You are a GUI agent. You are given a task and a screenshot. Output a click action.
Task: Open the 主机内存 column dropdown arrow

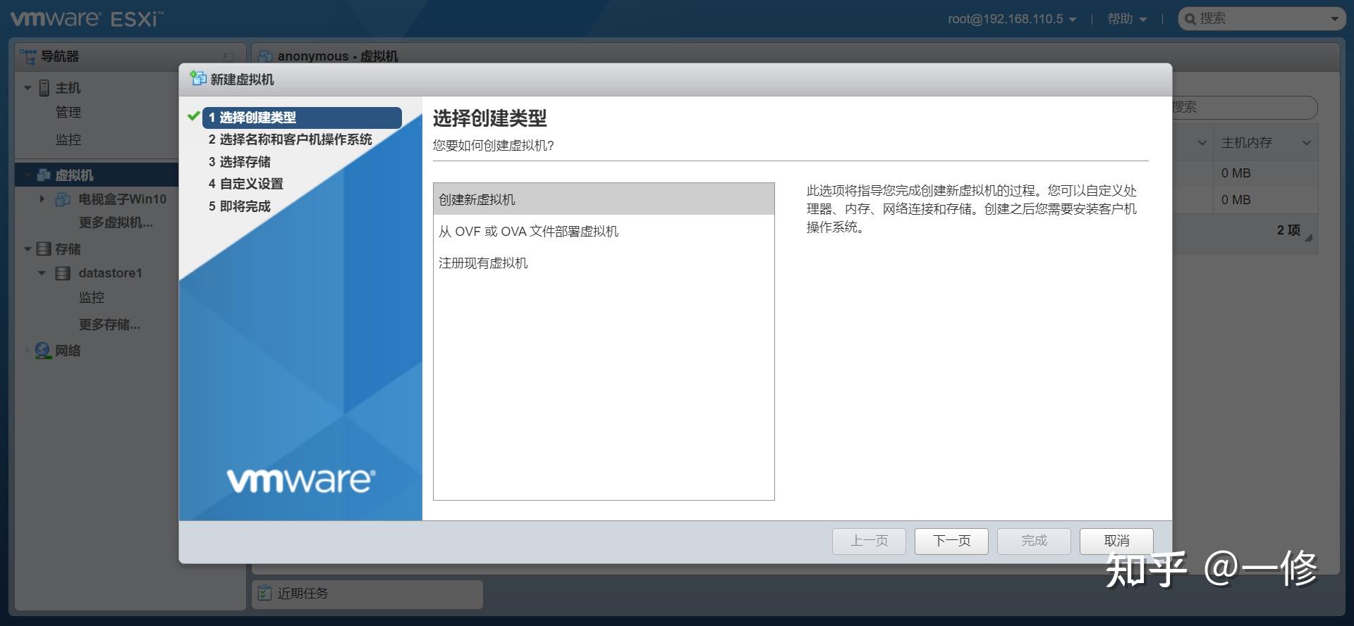click(x=1306, y=143)
